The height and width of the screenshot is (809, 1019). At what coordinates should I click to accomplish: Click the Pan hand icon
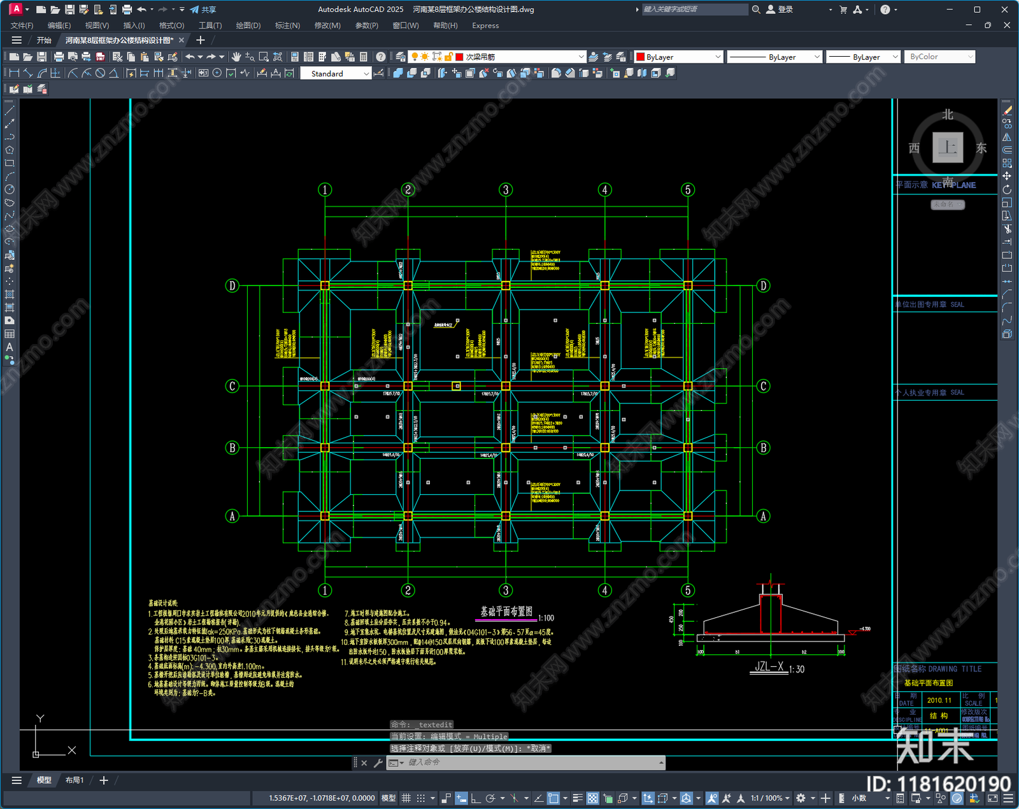[x=236, y=57]
